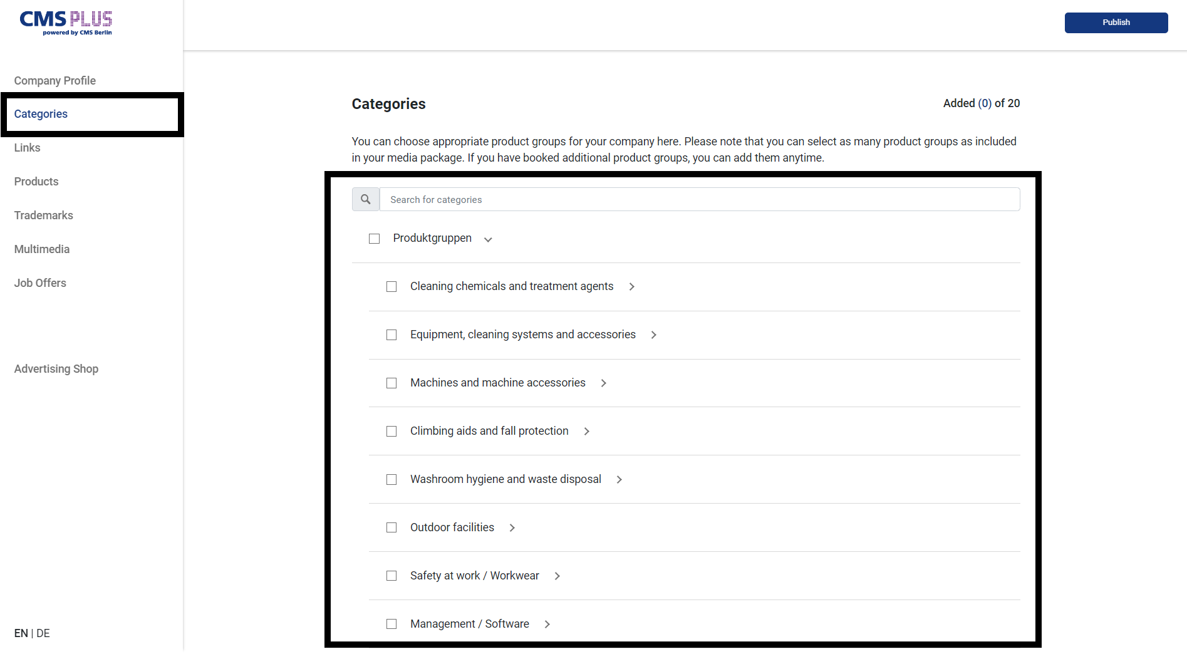Expand Machines and machine accessories chevron
Viewport: 1187px width, 654px height.
click(x=603, y=383)
